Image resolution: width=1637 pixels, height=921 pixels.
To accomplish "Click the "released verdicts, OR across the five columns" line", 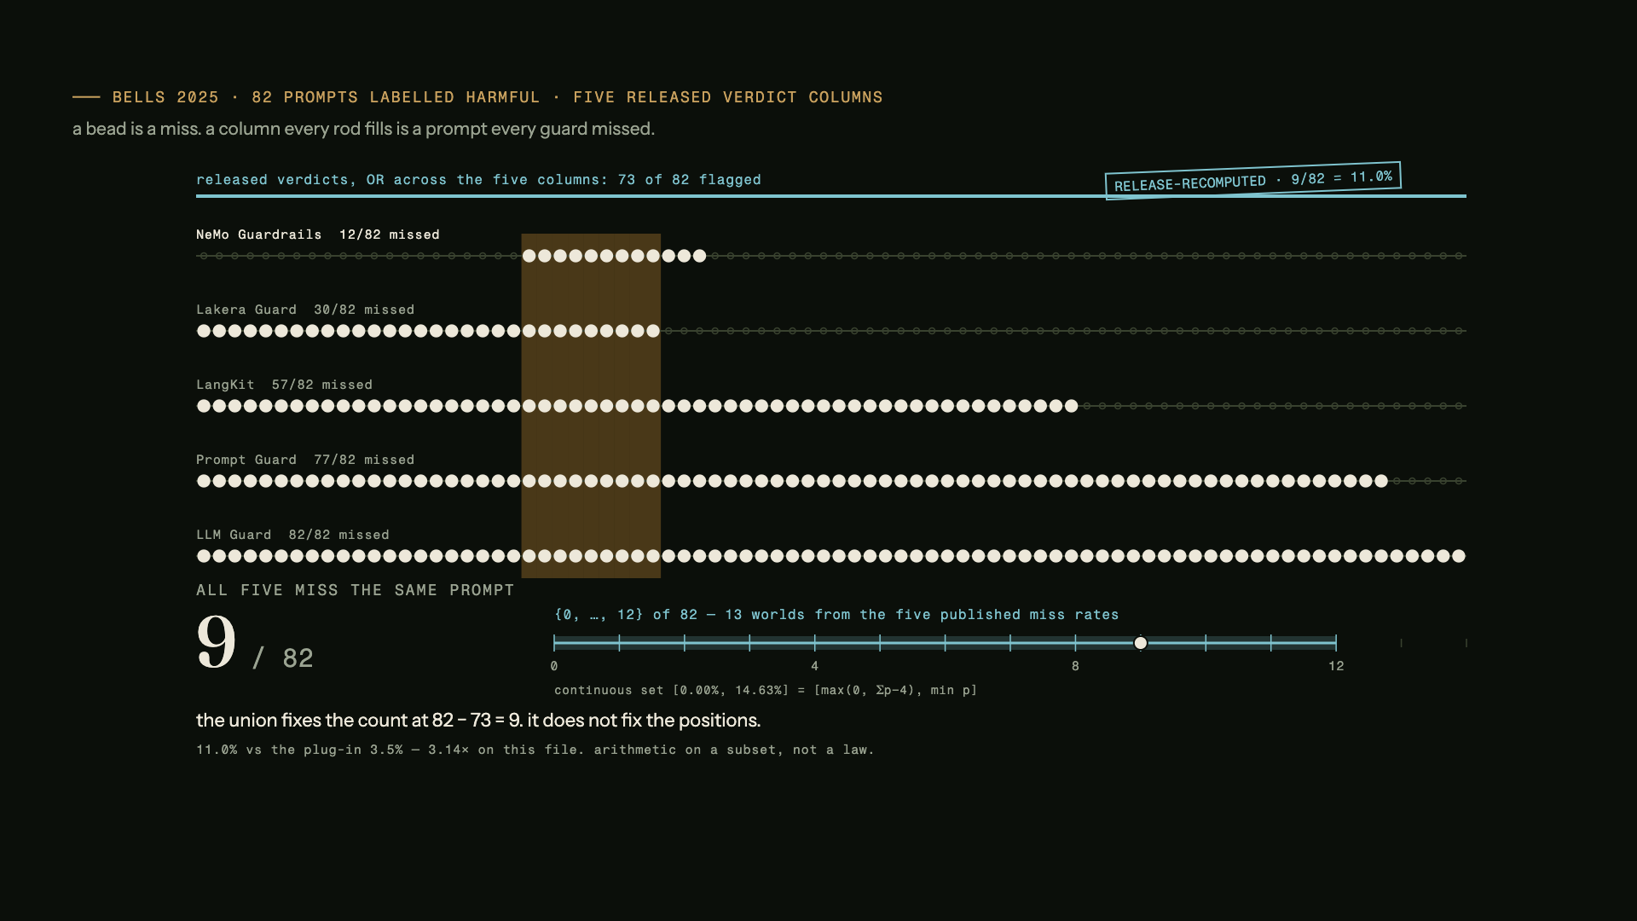I will (478, 180).
